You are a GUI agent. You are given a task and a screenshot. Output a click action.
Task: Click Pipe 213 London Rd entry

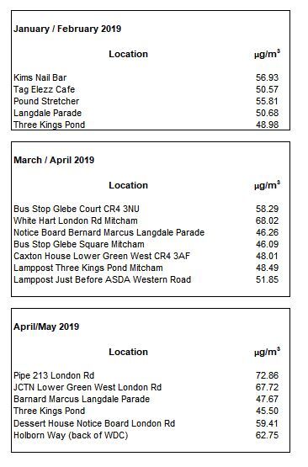[x=54, y=375]
